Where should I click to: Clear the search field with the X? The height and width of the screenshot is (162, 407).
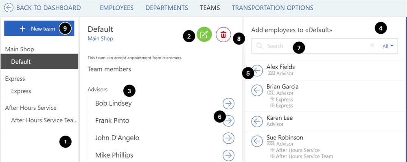point(372,45)
